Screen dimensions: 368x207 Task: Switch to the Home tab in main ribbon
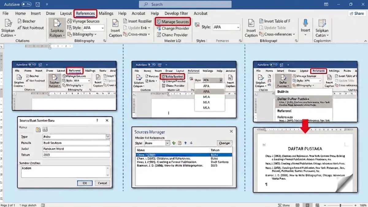click(21, 13)
